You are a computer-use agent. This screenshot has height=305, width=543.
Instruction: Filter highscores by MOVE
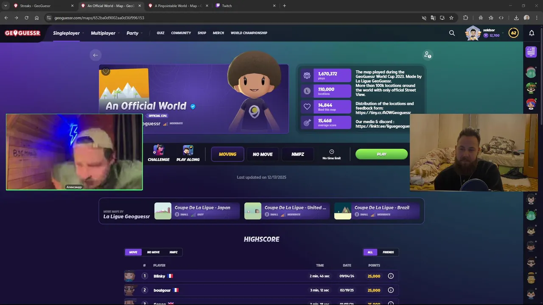click(x=133, y=252)
